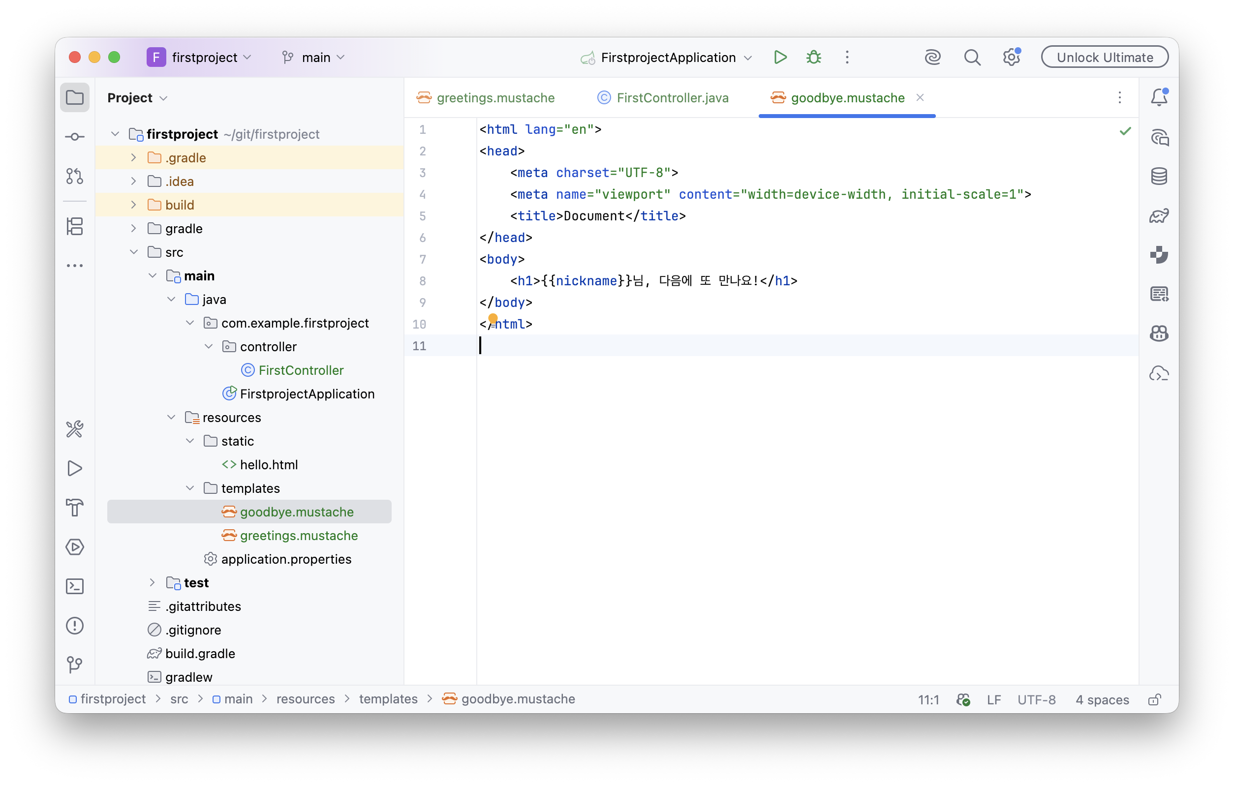Expand the .idea folder
The image size is (1234, 786).
tap(134, 181)
